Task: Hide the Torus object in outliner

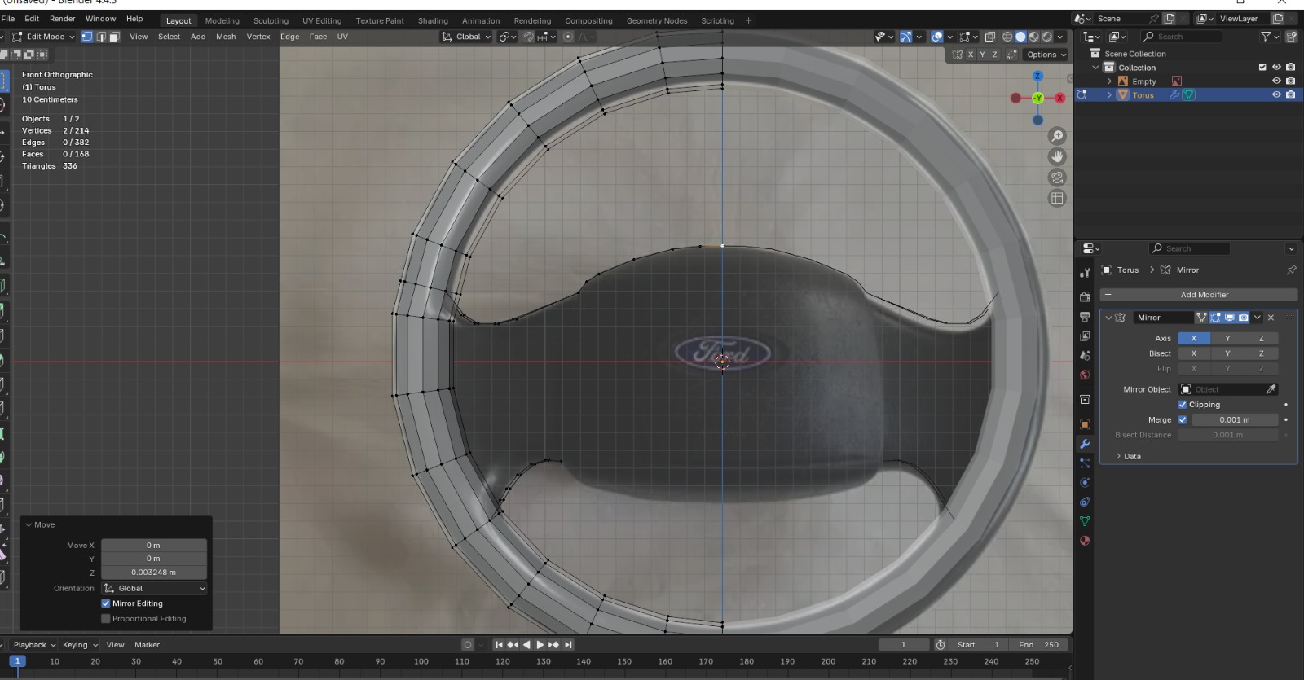Action: (x=1276, y=95)
